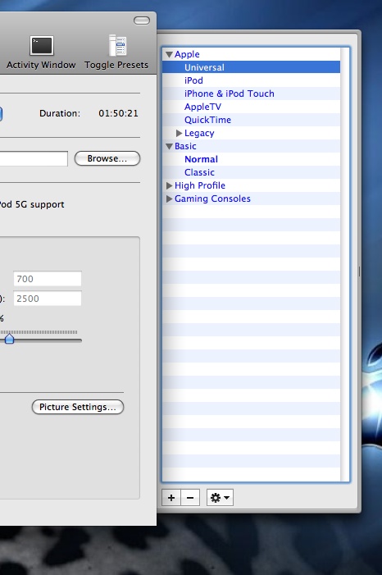Image resolution: width=382 pixels, height=575 pixels.
Task: Expand the Legacy preset folder
Action: pyautogui.click(x=179, y=133)
